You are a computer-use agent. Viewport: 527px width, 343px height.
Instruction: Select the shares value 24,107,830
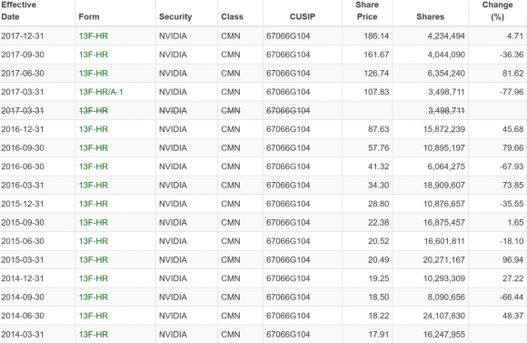tap(444, 316)
